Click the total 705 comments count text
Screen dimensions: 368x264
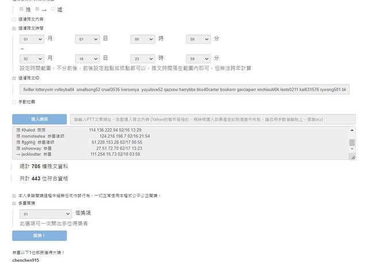coord(44,166)
